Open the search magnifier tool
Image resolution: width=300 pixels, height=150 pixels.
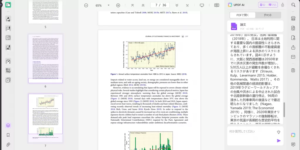(x=293, y=5)
